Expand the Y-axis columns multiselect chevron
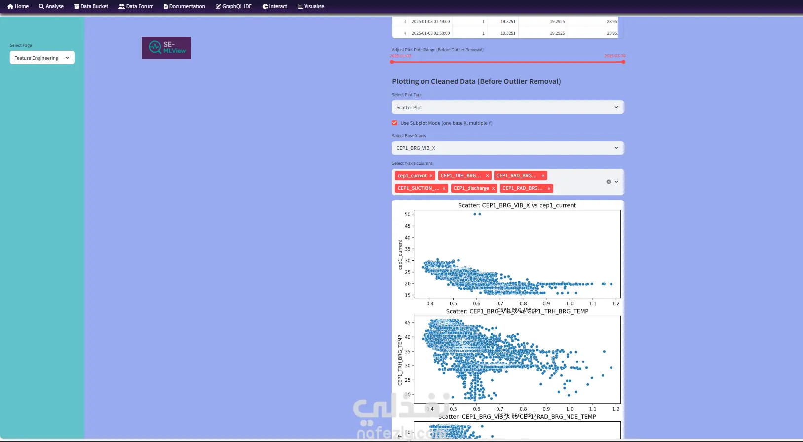This screenshot has width=803, height=442. click(616, 182)
